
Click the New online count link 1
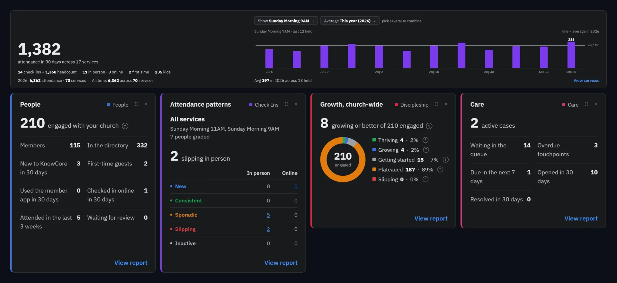click(x=296, y=186)
